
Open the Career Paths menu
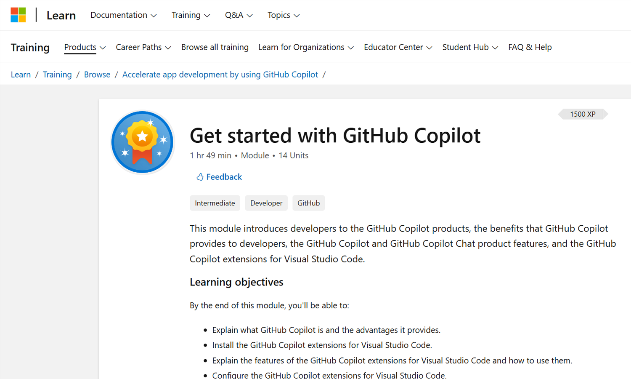pyautogui.click(x=143, y=47)
